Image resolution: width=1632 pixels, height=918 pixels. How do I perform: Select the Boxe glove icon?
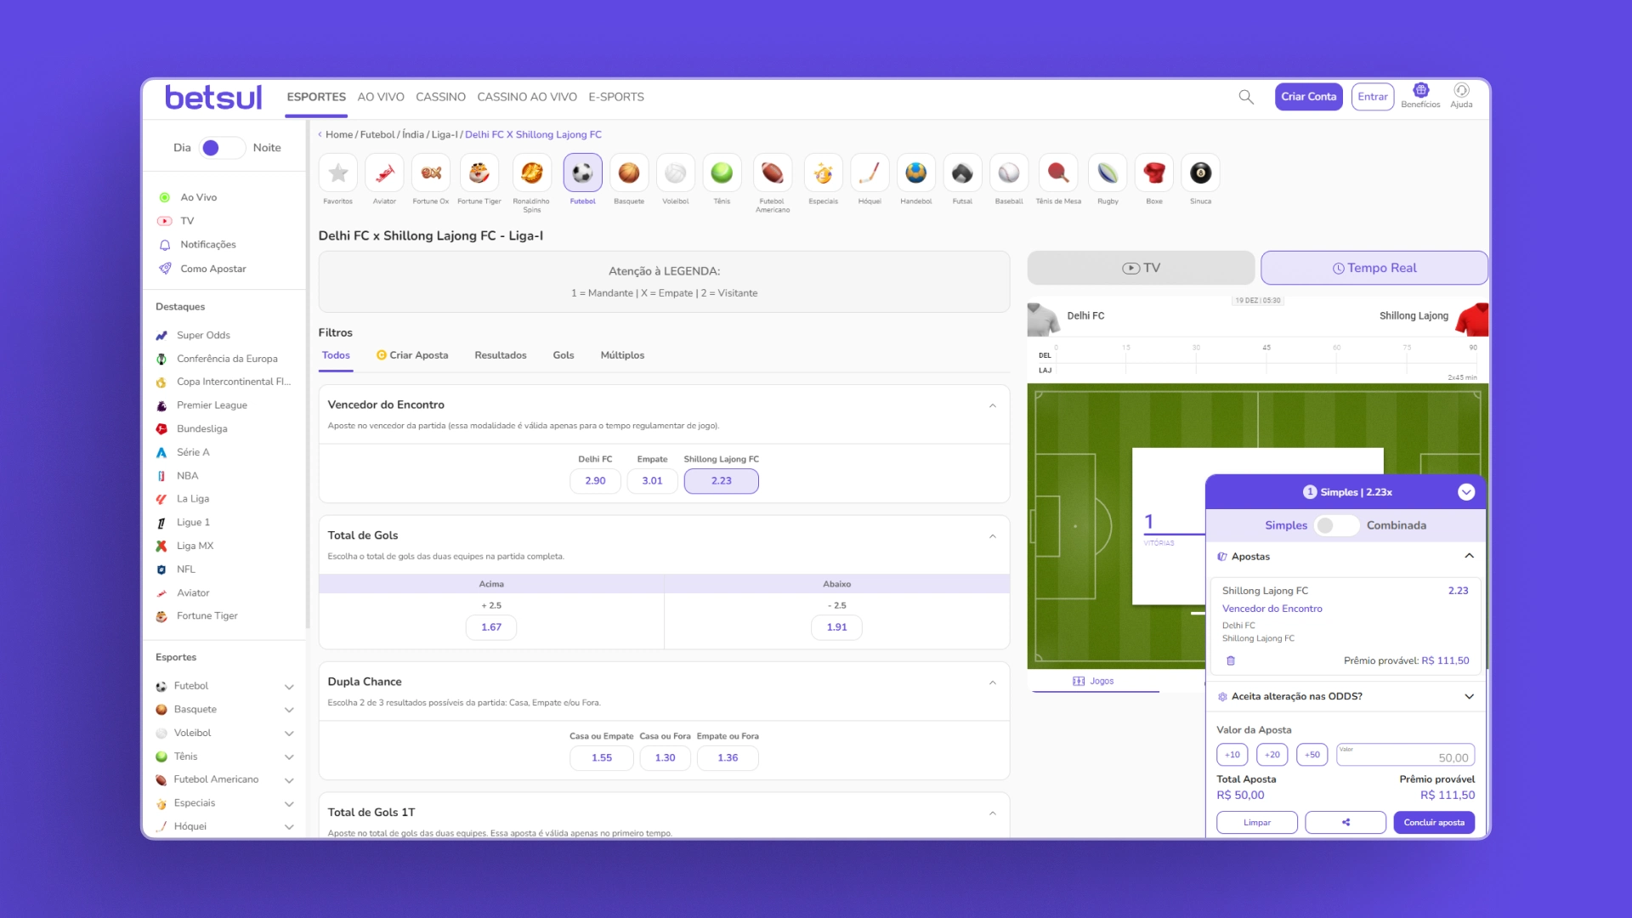click(1154, 173)
